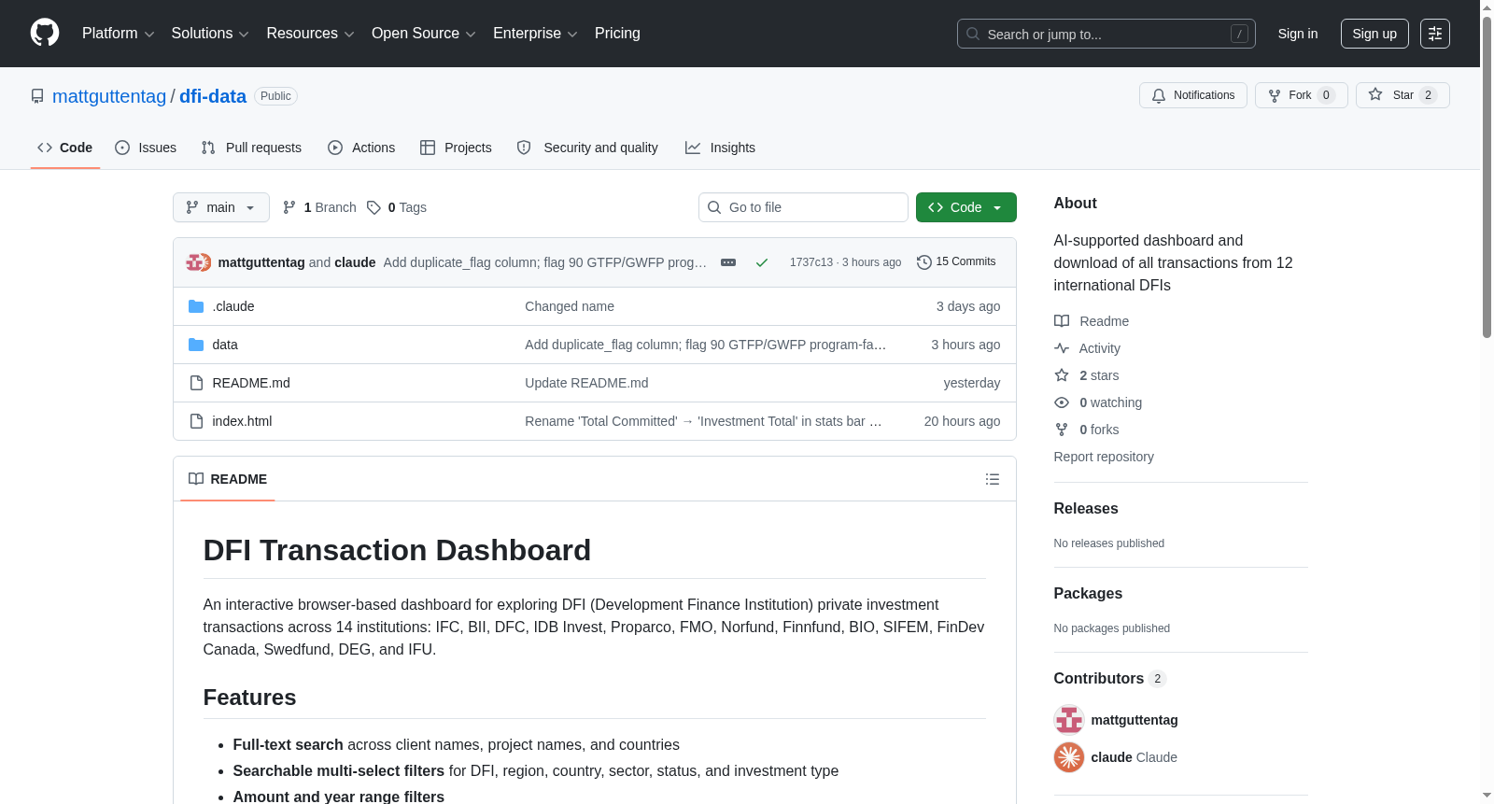
Task: Select the README tab
Action: [x=228, y=479]
